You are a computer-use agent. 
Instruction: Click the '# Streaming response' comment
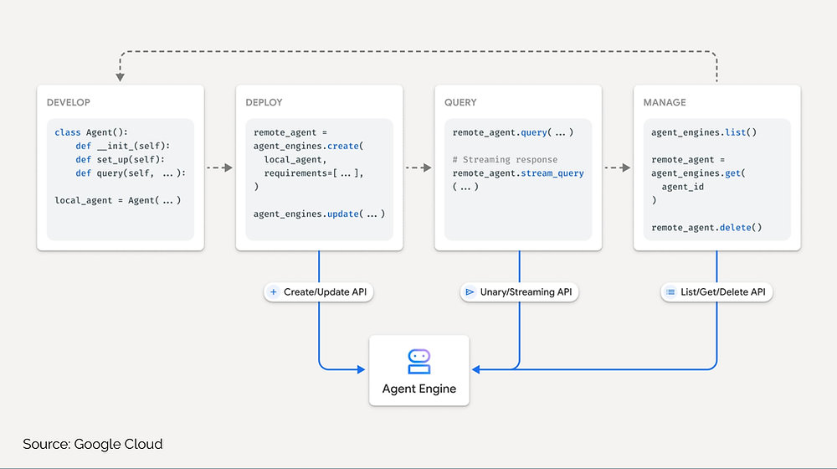tap(505, 160)
